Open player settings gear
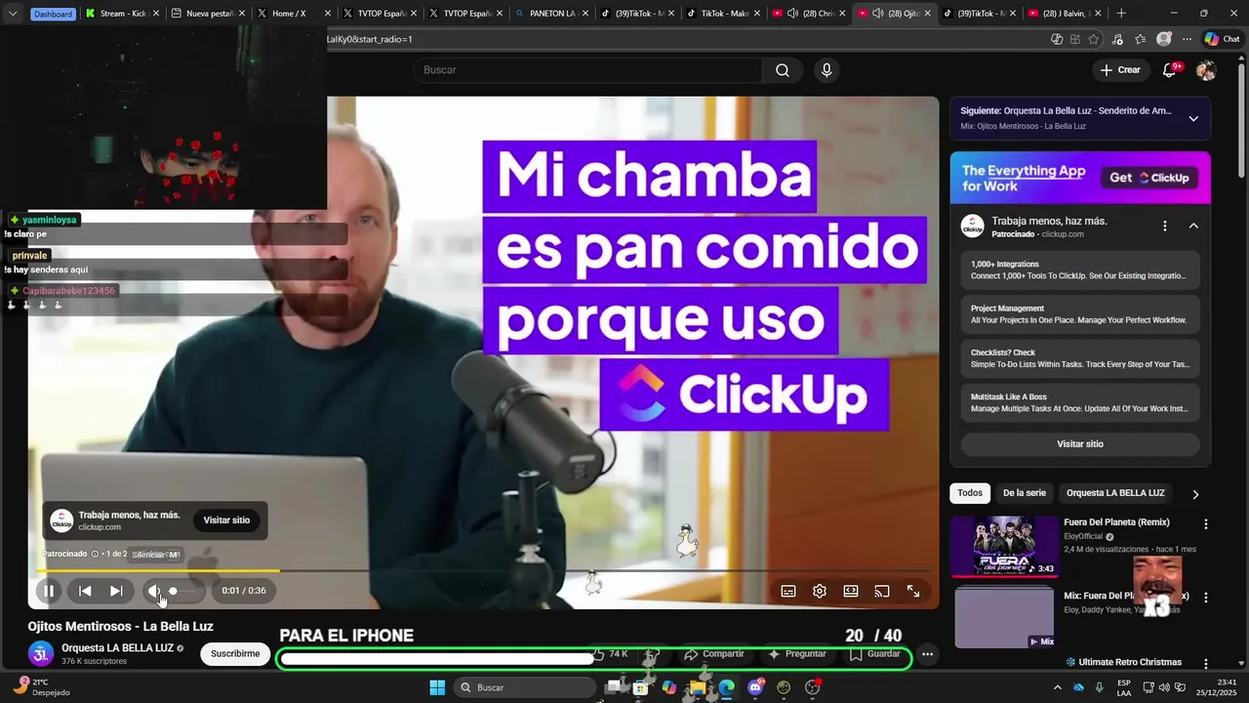This screenshot has width=1249, height=703. [x=820, y=591]
